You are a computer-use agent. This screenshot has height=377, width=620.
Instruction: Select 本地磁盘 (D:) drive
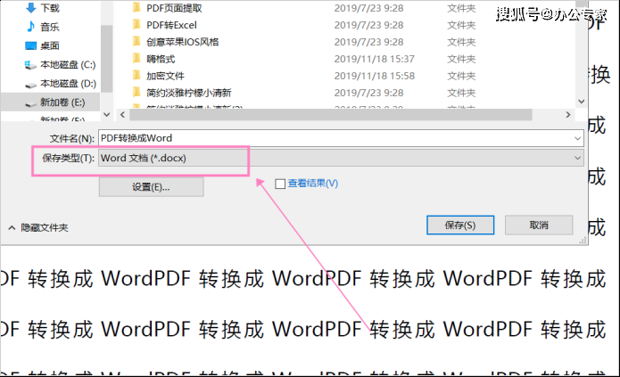coord(68,84)
